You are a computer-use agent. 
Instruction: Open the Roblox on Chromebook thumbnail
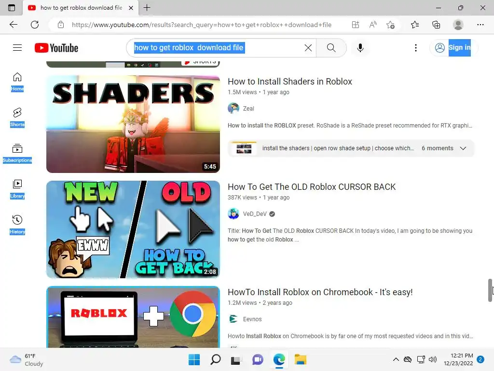click(x=133, y=317)
